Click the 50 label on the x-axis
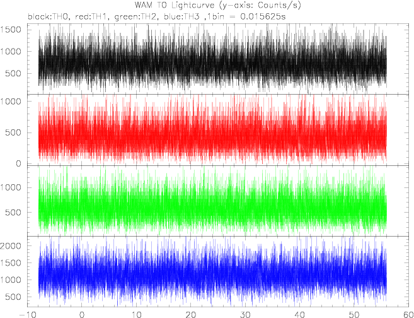The height and width of the screenshot is (318, 414). [x=354, y=315]
